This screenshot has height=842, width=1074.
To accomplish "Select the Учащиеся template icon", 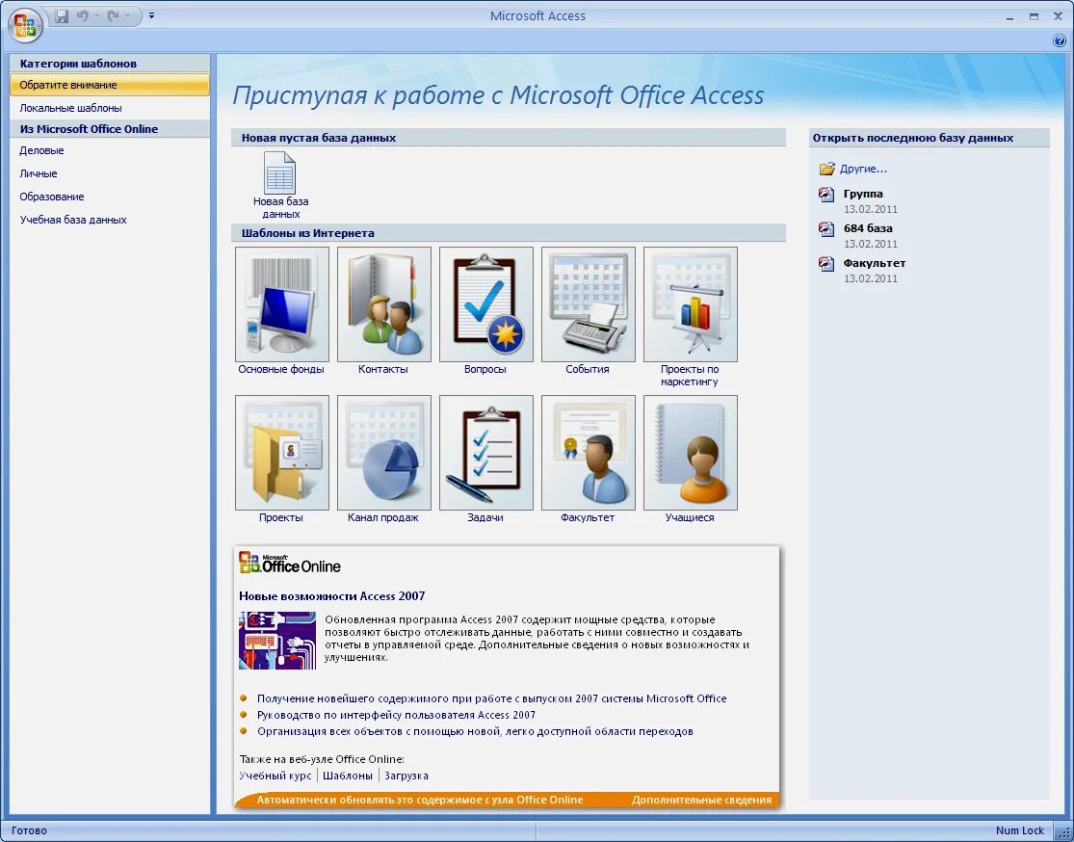I will tap(690, 452).
